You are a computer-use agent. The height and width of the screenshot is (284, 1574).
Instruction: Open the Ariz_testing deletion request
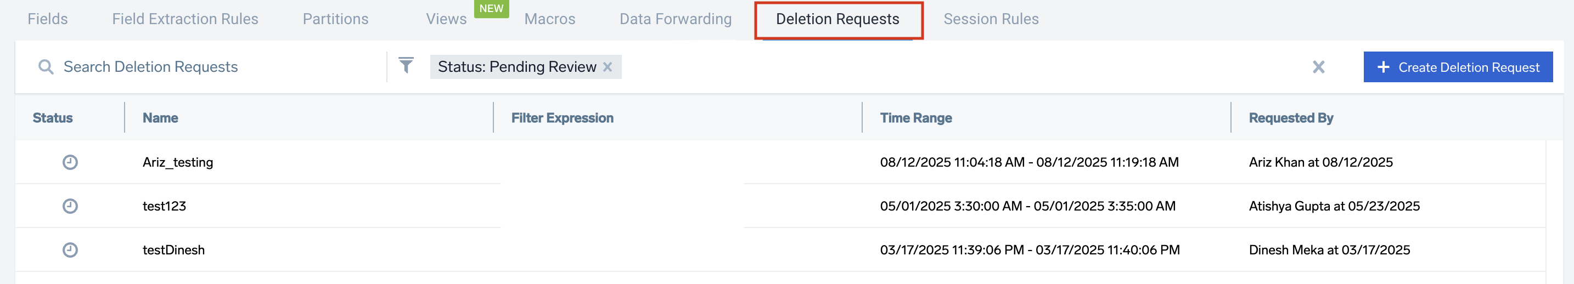178,162
